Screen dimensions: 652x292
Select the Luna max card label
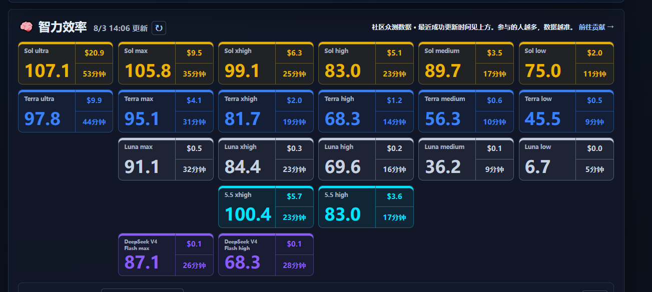click(x=139, y=147)
